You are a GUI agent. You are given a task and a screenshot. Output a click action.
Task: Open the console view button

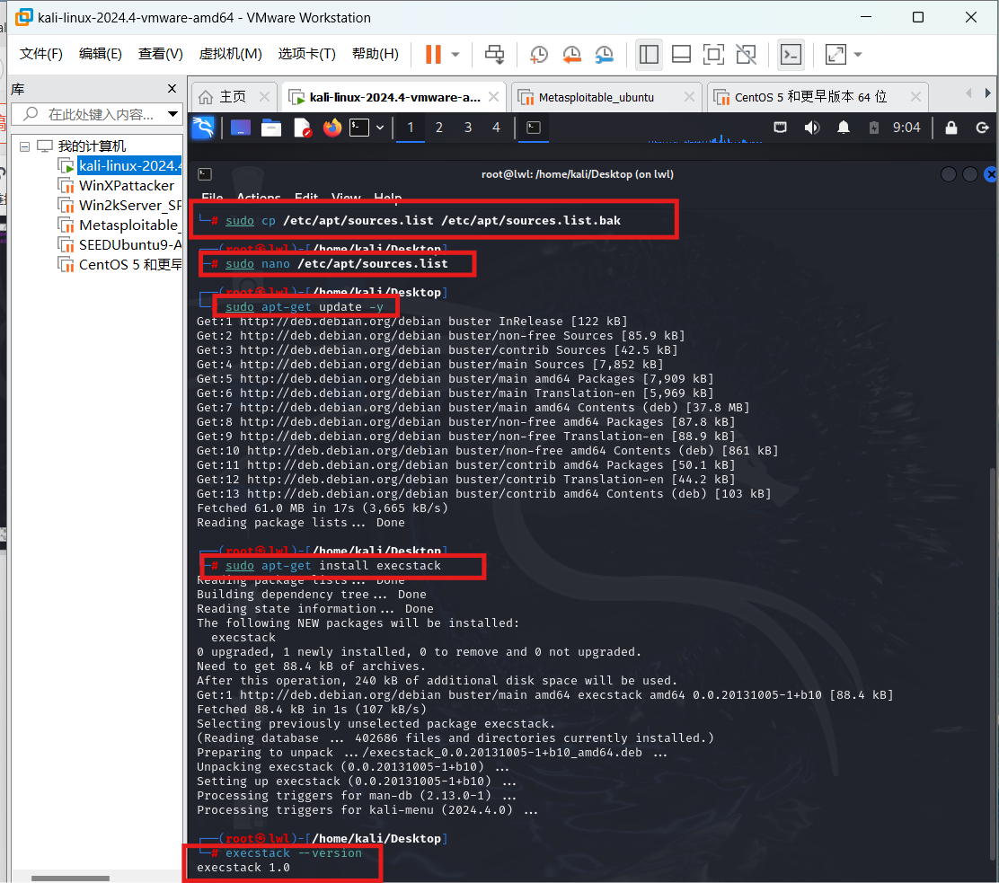(x=791, y=54)
